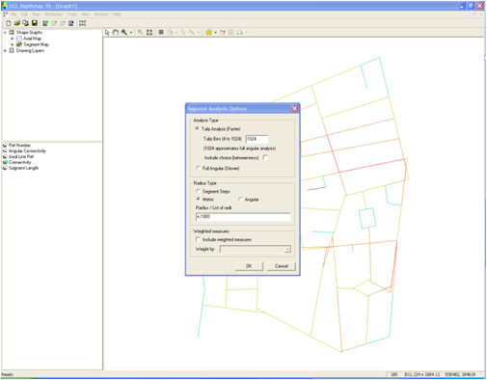Select Segment Map in the tree
The image size is (487, 380).
pos(36,44)
